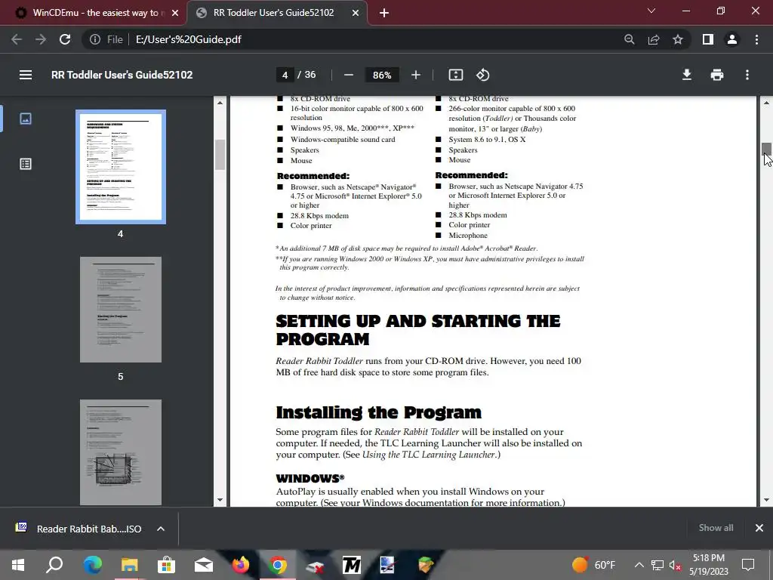Open Windows taskbar search
The image size is (773, 580).
point(54,565)
